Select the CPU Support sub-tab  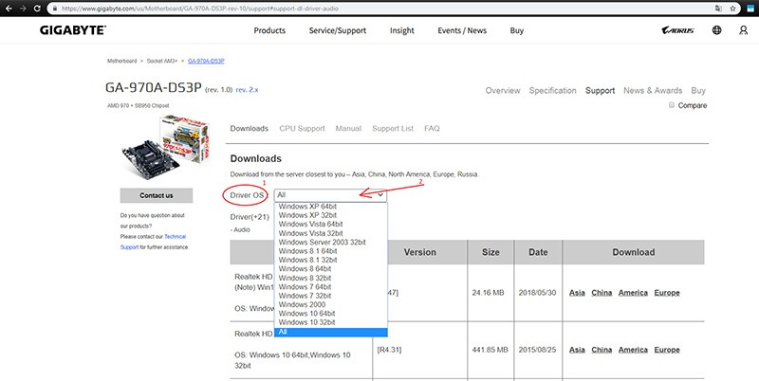point(302,129)
